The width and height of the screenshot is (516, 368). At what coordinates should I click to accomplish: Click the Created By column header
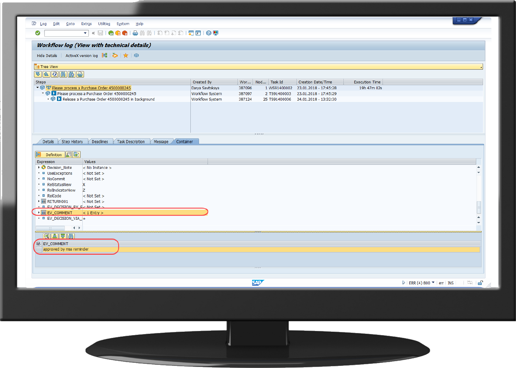point(214,82)
